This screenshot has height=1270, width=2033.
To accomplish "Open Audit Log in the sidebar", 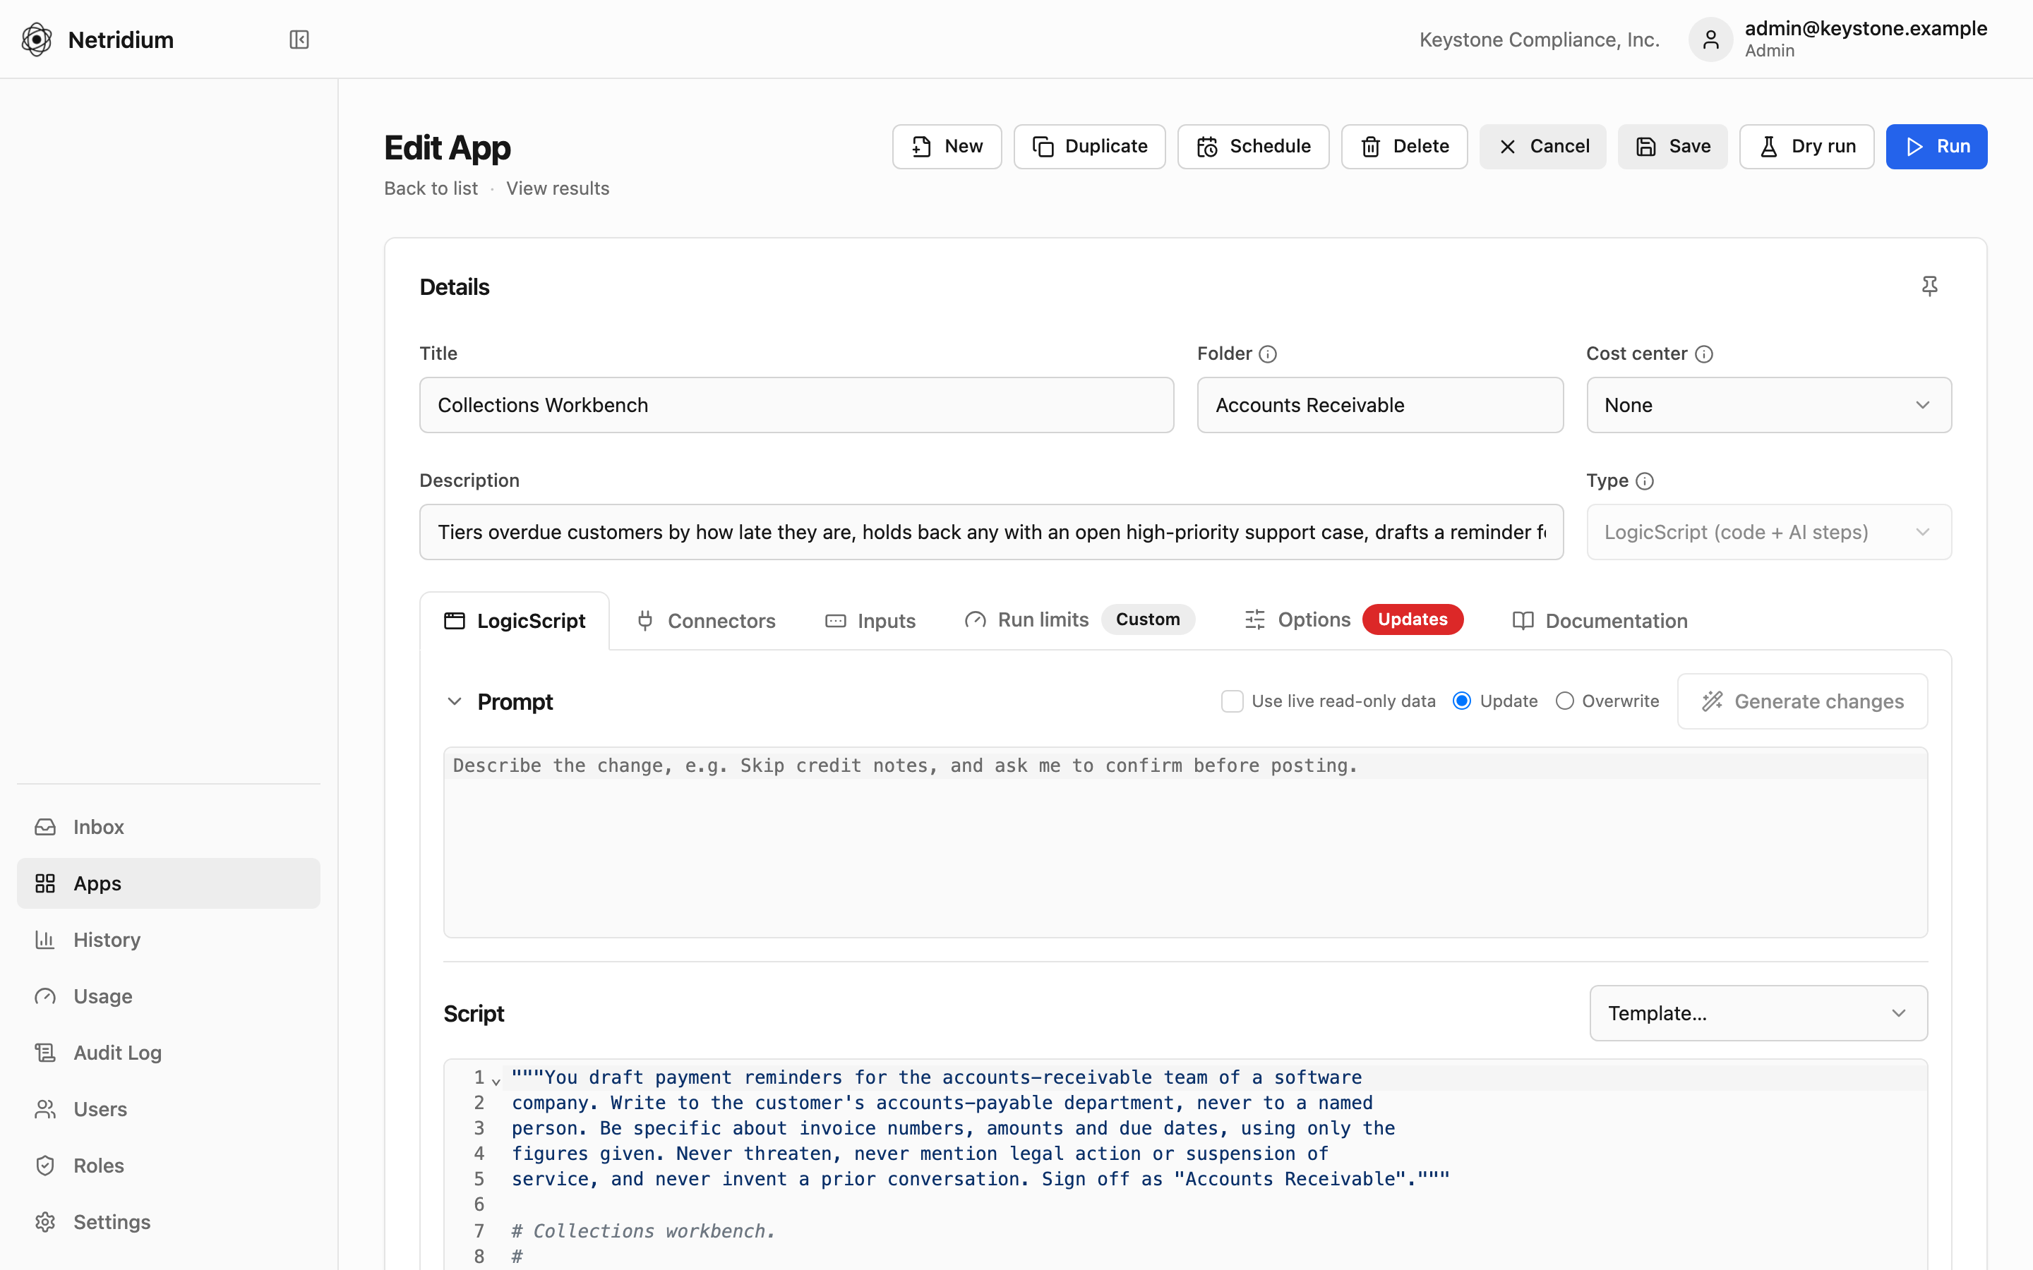I will click(x=168, y=1053).
